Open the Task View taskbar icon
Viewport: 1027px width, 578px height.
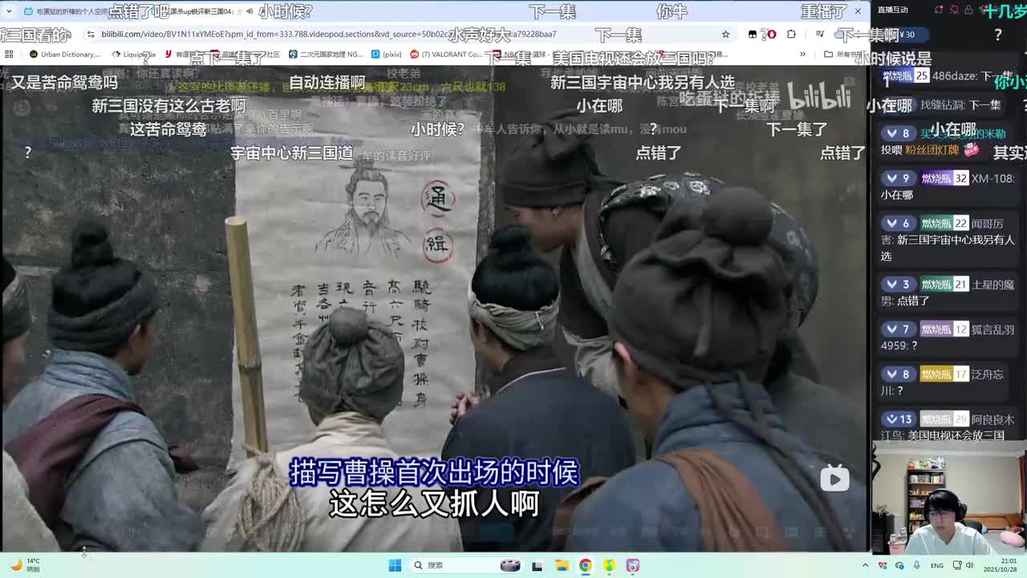[x=537, y=565]
